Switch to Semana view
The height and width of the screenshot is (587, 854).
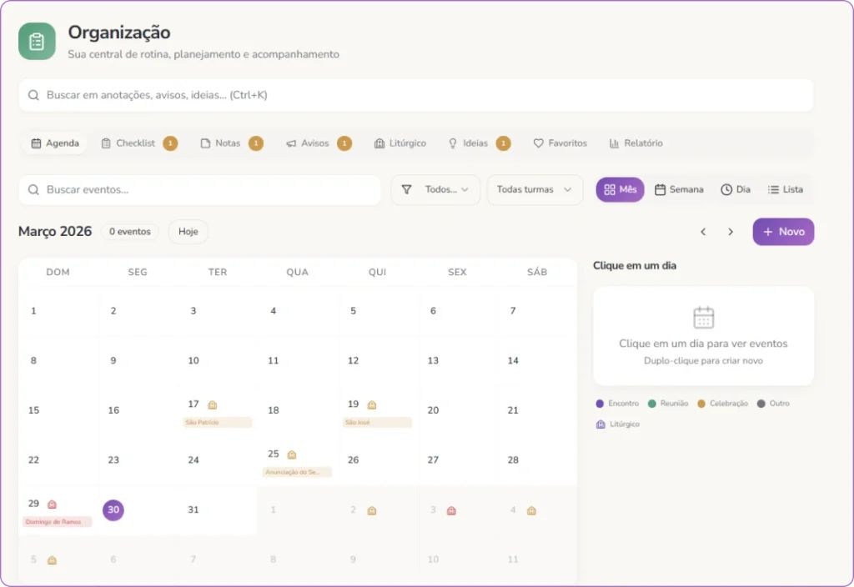679,189
